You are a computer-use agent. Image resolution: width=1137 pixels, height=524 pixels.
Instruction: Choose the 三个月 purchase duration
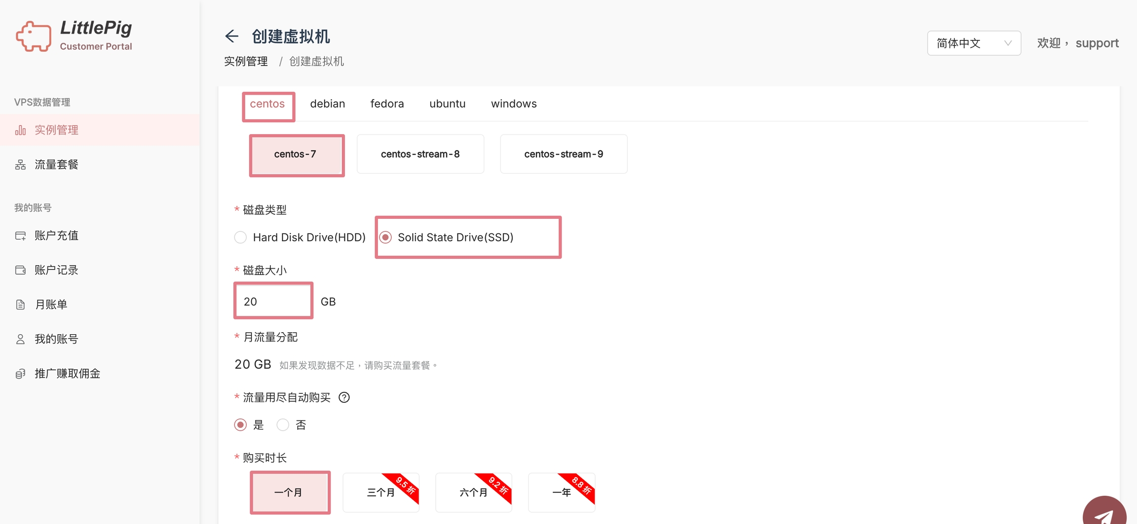pos(380,492)
